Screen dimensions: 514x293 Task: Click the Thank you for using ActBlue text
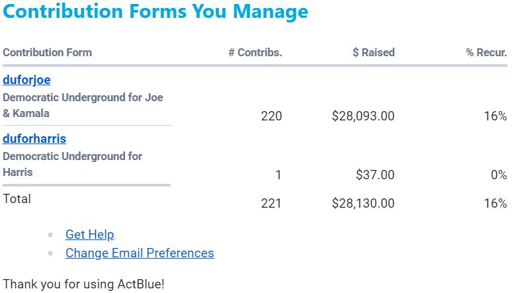point(83,284)
